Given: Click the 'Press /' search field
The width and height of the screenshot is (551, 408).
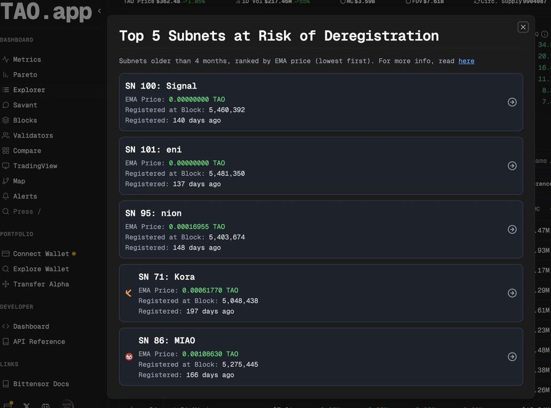Looking at the screenshot, I should 27,211.
